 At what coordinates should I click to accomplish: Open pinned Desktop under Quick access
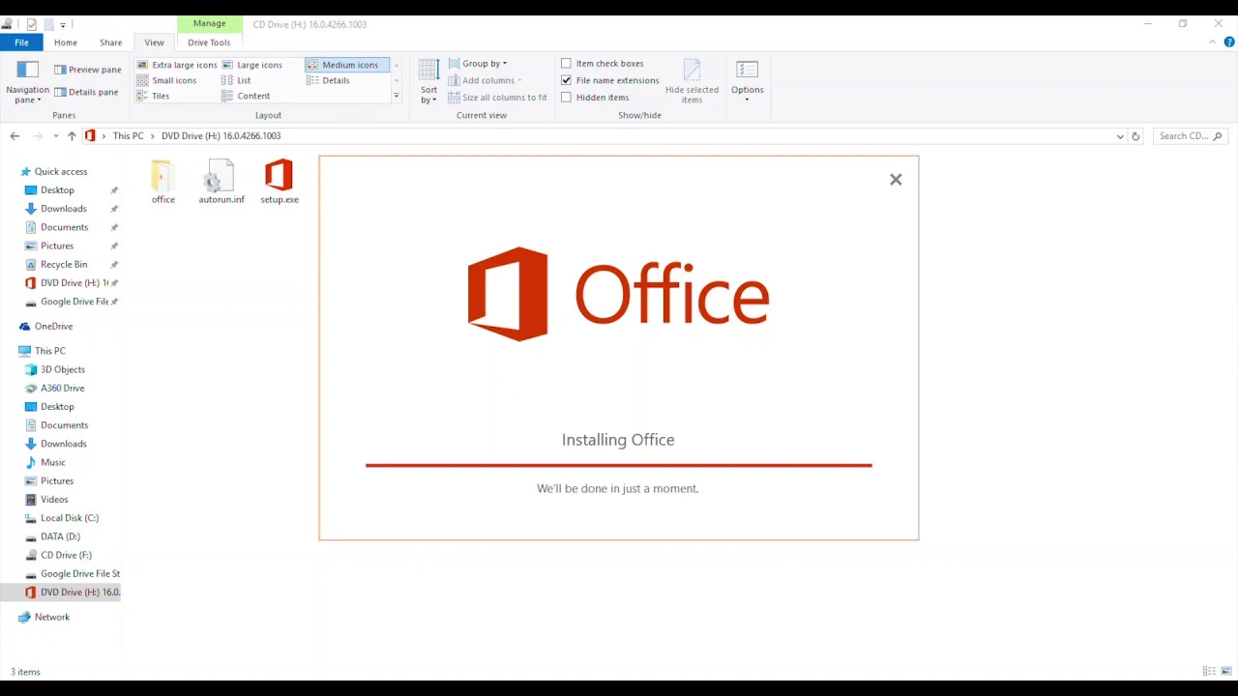(57, 190)
